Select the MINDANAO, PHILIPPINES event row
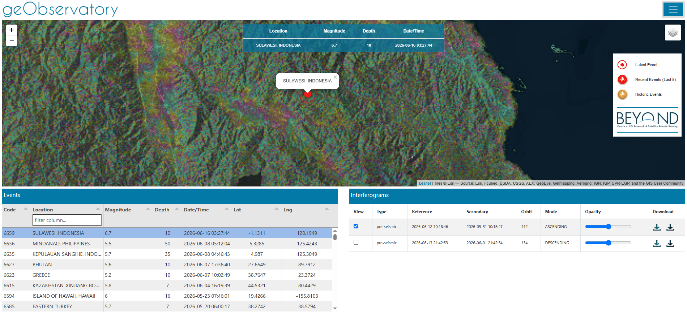 167,244
